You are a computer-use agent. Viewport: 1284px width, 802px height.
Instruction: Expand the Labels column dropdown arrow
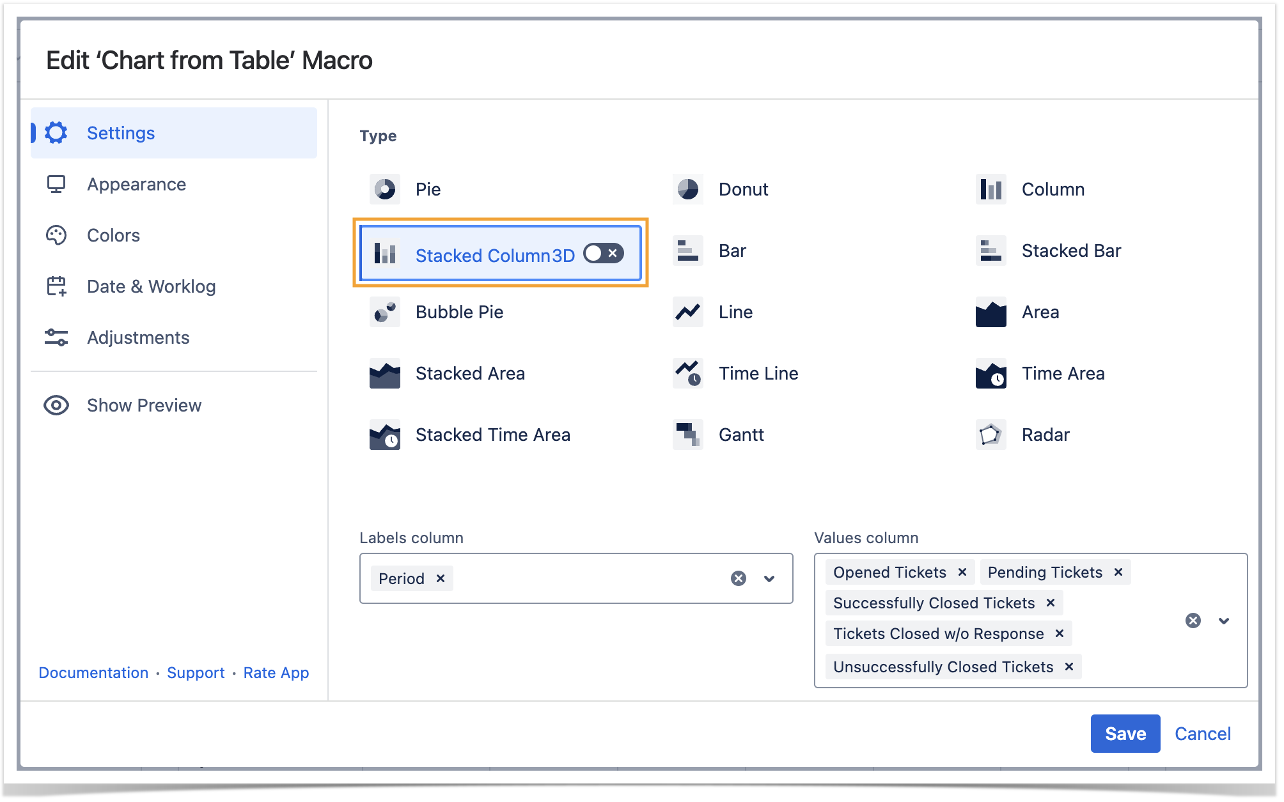(x=769, y=578)
